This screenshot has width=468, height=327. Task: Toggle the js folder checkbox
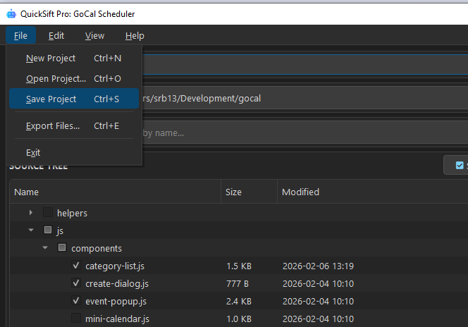click(x=47, y=230)
